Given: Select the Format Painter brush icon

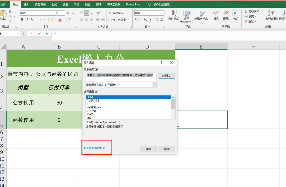Looking at the screenshot, I should tap(10, 21).
